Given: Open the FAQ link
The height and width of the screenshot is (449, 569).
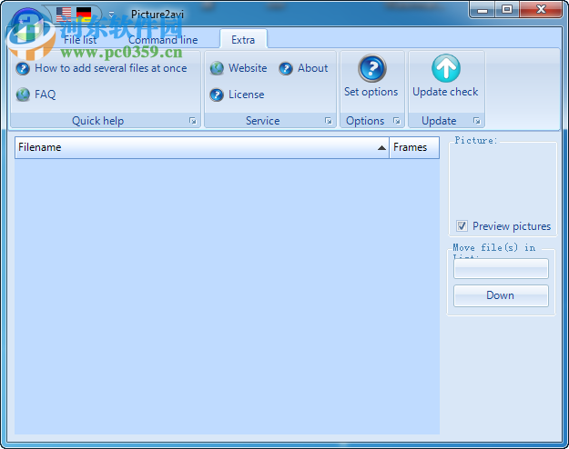Looking at the screenshot, I should (45, 95).
